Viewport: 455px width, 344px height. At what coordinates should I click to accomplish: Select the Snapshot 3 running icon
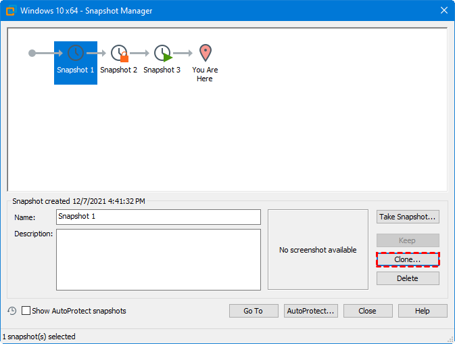tap(163, 53)
